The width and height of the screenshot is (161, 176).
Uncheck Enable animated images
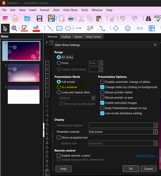click(102, 103)
